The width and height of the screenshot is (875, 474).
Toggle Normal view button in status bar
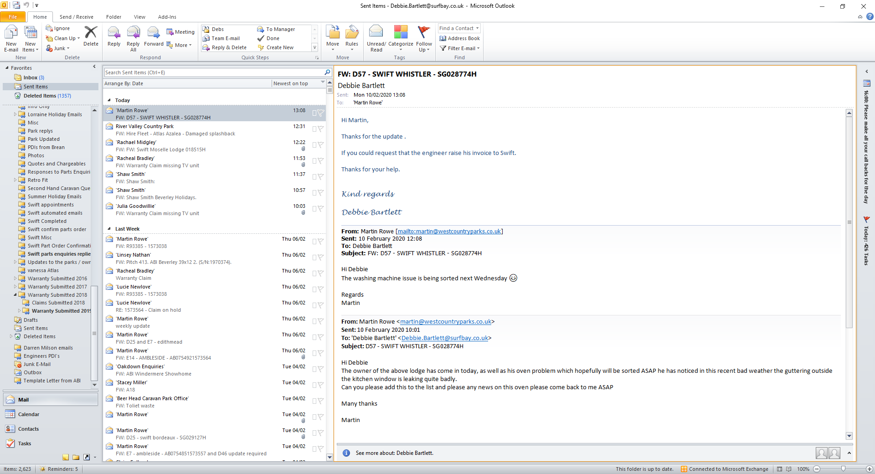pyautogui.click(x=780, y=469)
